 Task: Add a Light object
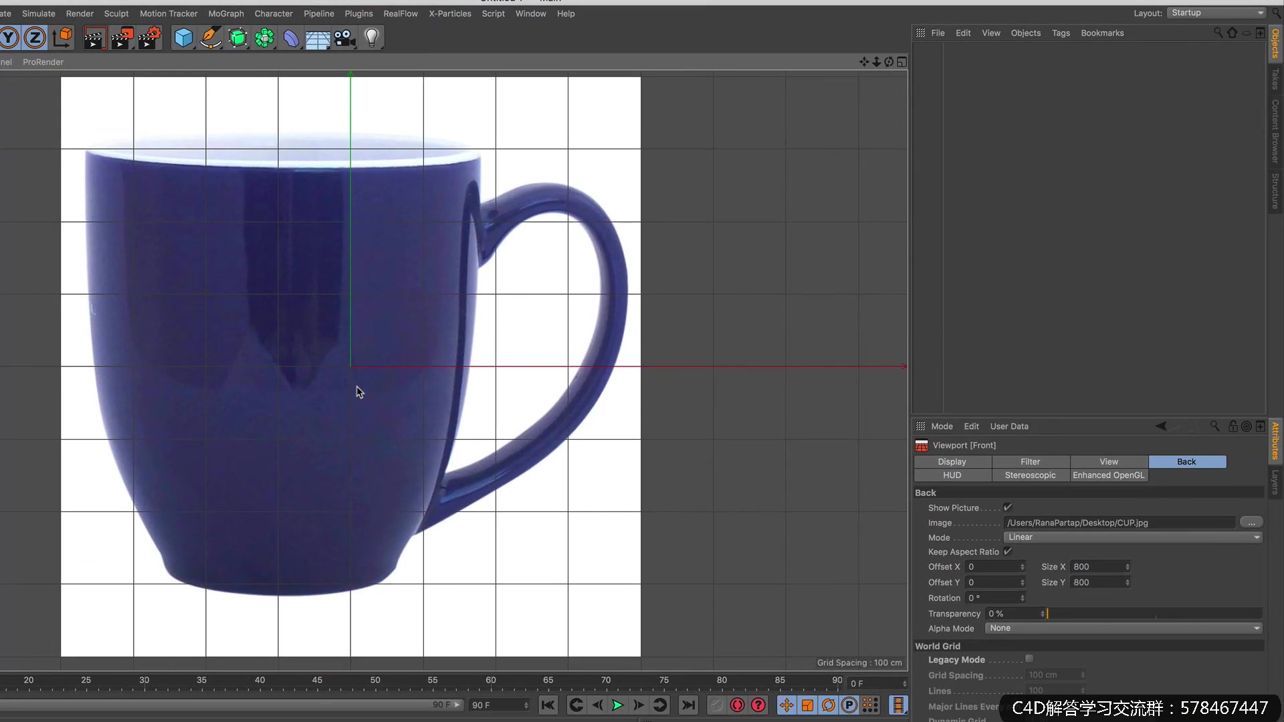(372, 38)
